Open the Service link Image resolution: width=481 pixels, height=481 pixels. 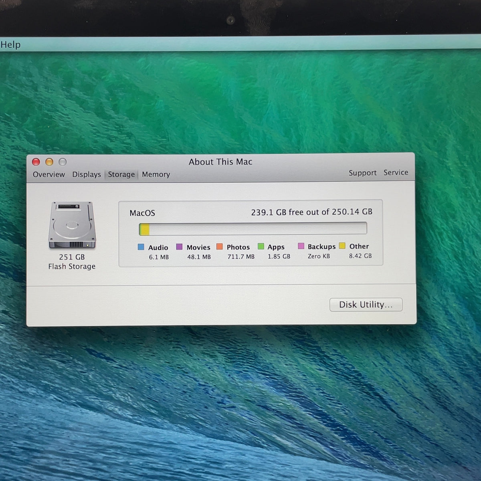click(x=396, y=172)
